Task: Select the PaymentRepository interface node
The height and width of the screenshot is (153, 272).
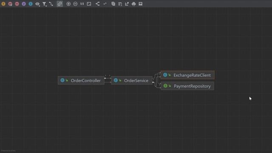Action: click(x=187, y=86)
